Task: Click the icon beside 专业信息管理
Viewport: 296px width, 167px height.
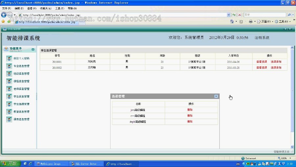Action: (x=9, y=66)
